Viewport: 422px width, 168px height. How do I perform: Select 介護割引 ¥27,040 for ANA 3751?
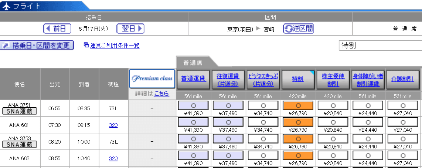pyautogui.click(x=403, y=106)
